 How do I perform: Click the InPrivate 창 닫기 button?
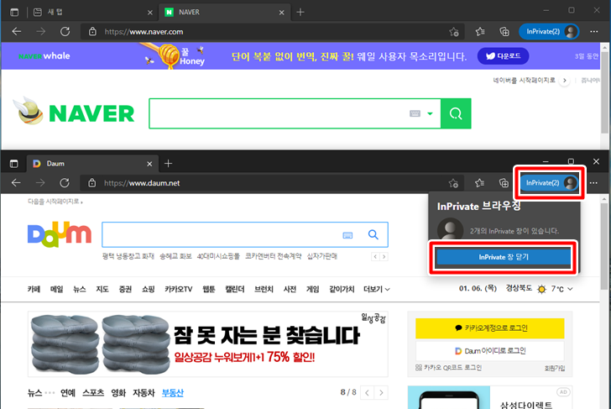[x=504, y=257]
